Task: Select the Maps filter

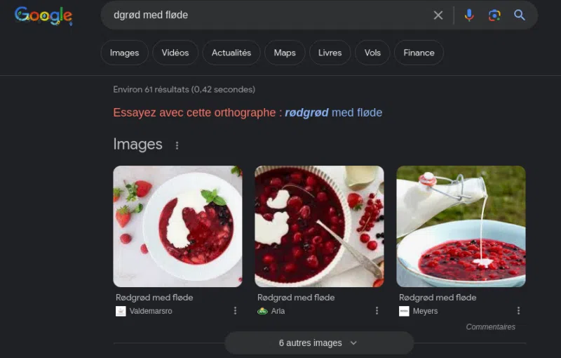Action: tap(285, 53)
